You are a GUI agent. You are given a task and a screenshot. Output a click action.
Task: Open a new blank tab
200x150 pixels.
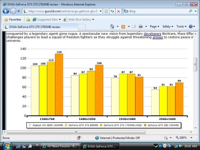pyautogui.click(x=82, y=27)
